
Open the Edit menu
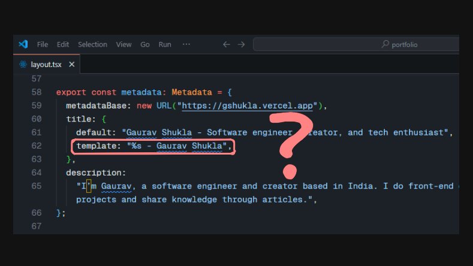click(x=63, y=44)
